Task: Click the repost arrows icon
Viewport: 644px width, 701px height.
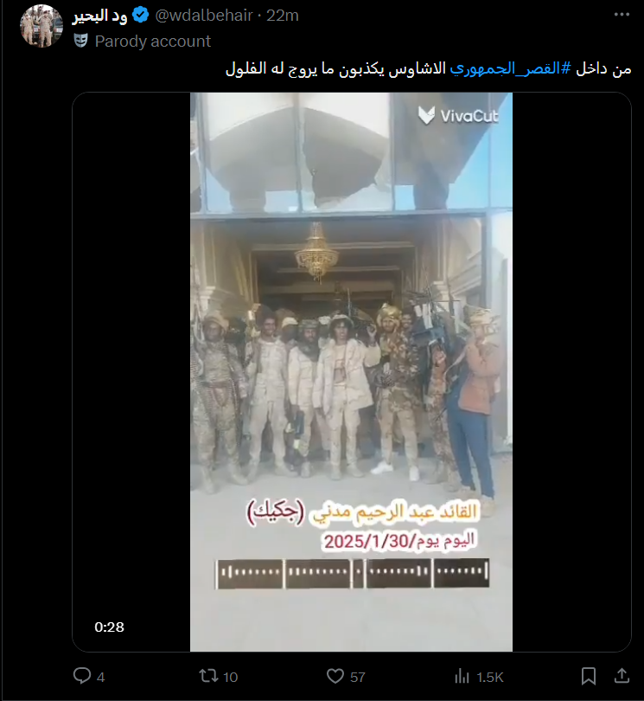Action: (208, 676)
